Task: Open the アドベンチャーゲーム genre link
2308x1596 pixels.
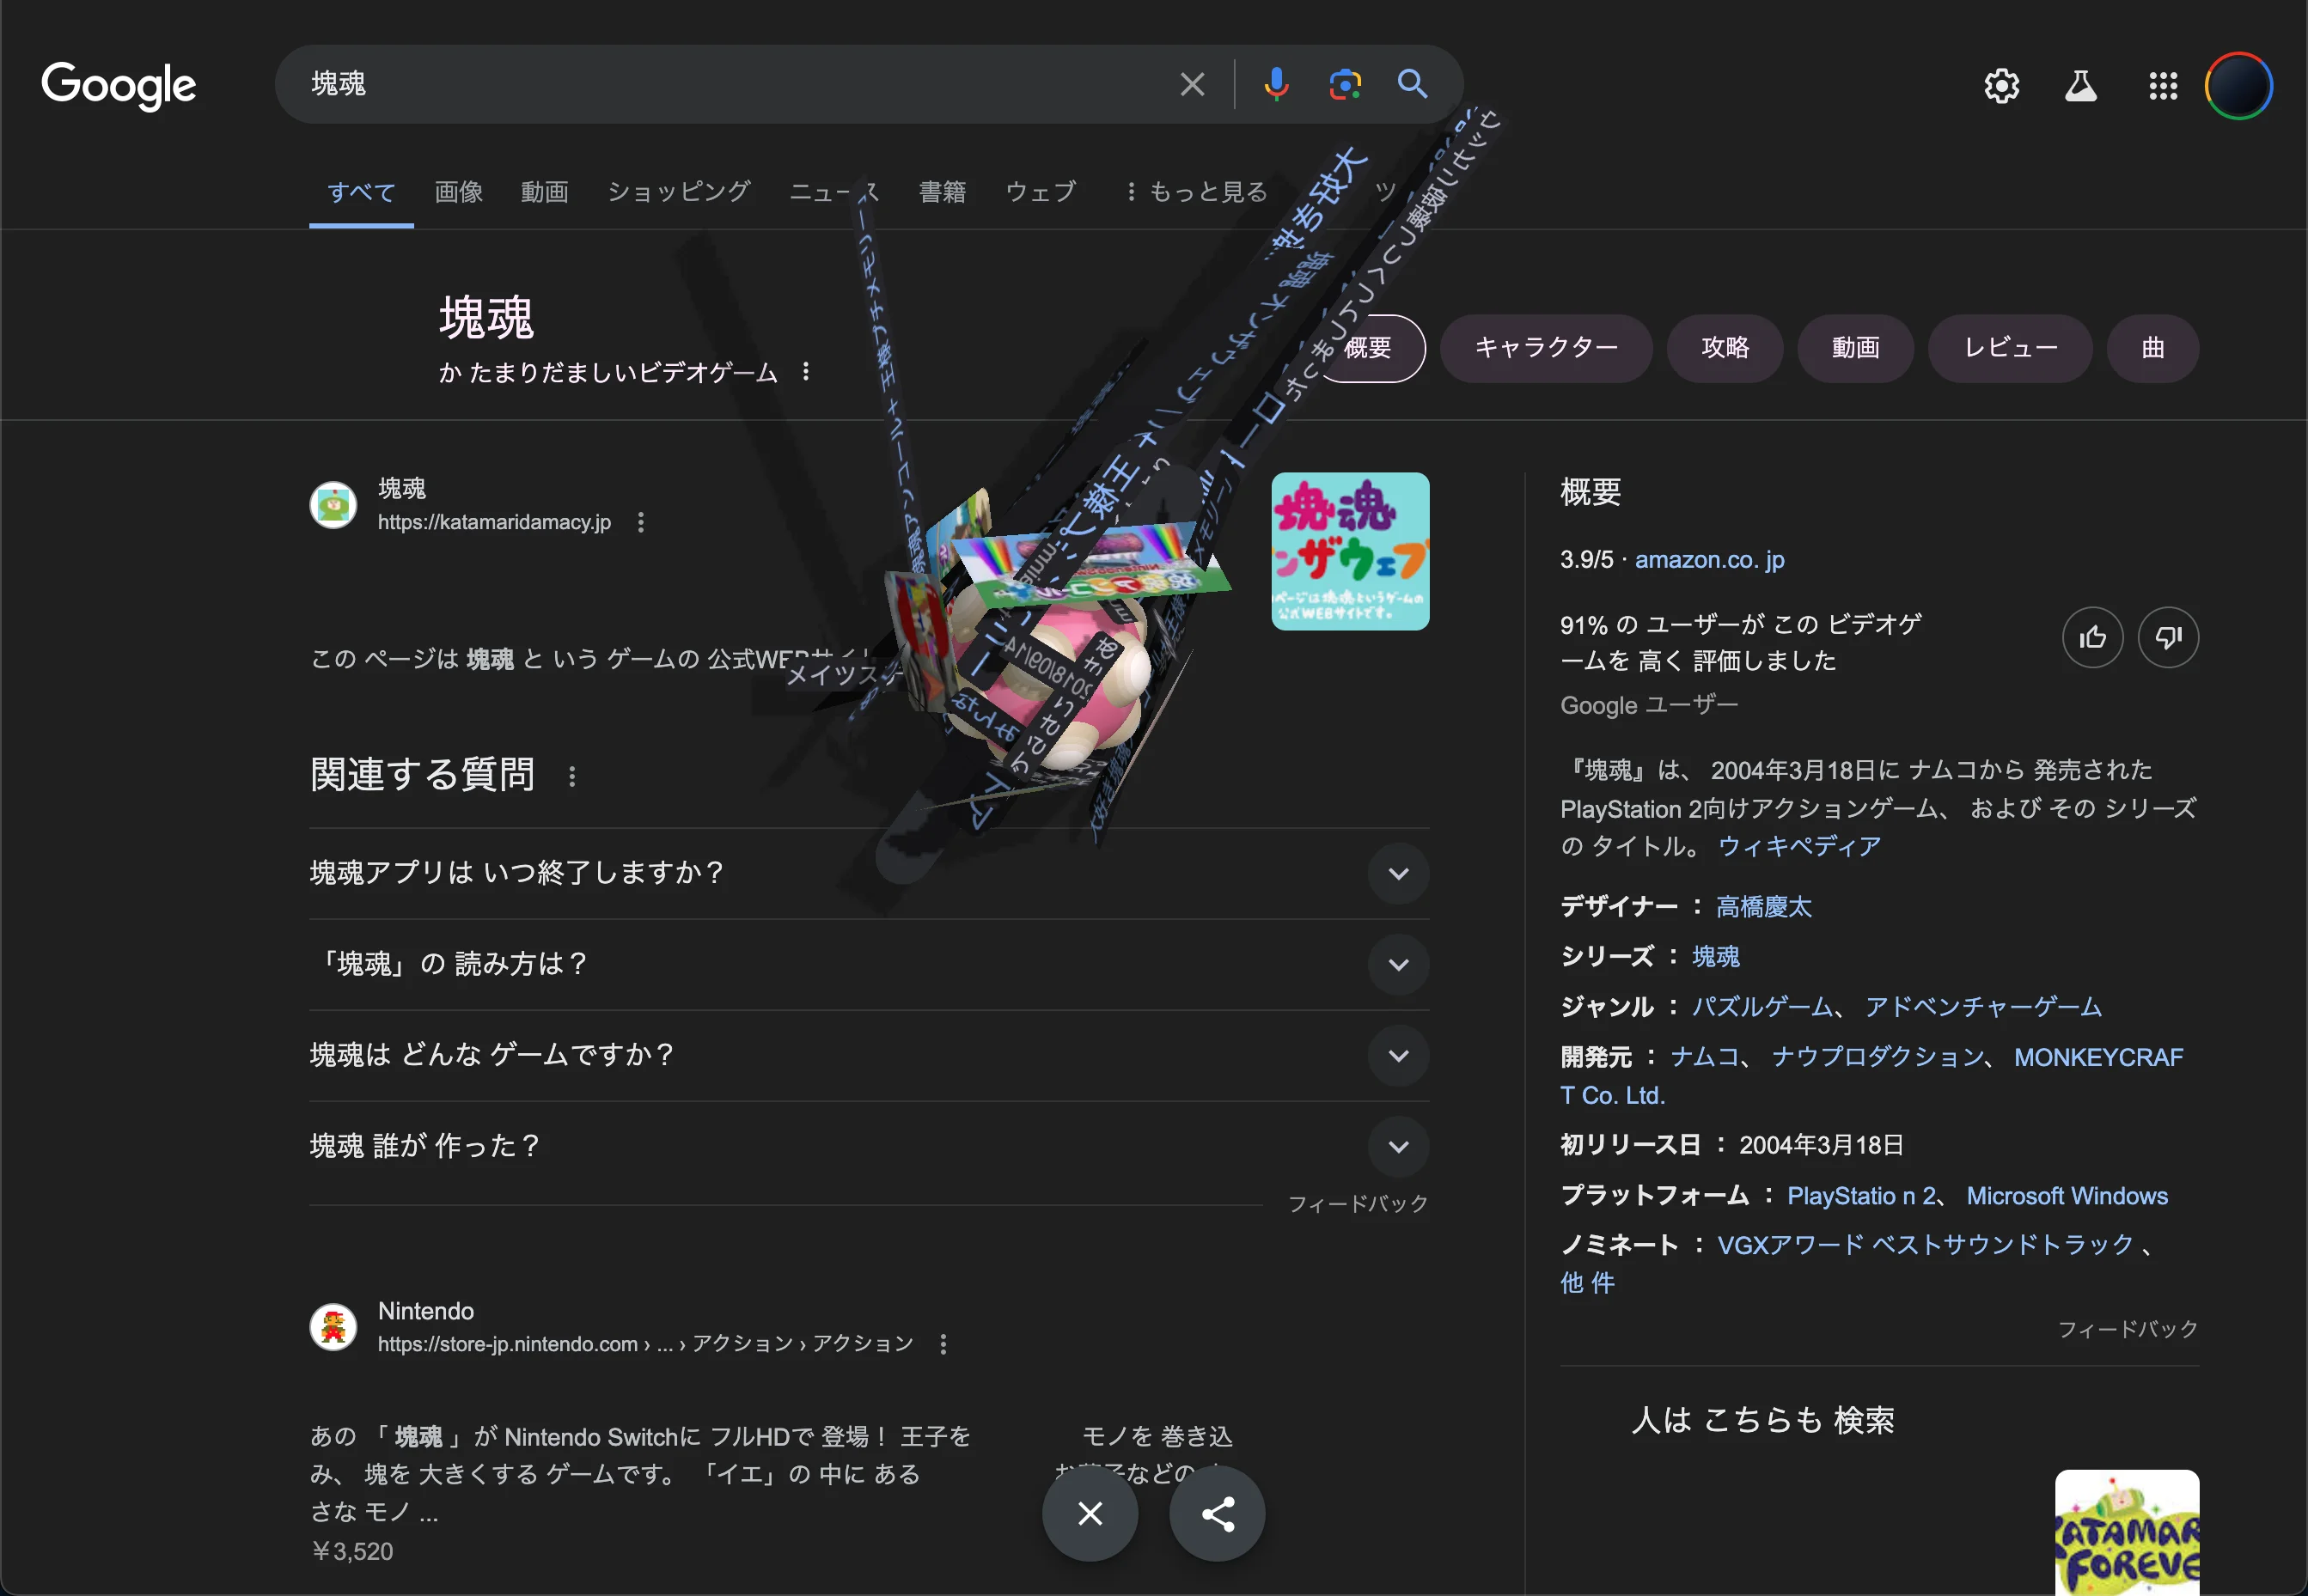Action: point(1983,1007)
